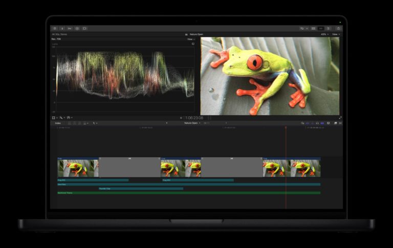Open the timeline Index

pyautogui.click(x=58, y=123)
